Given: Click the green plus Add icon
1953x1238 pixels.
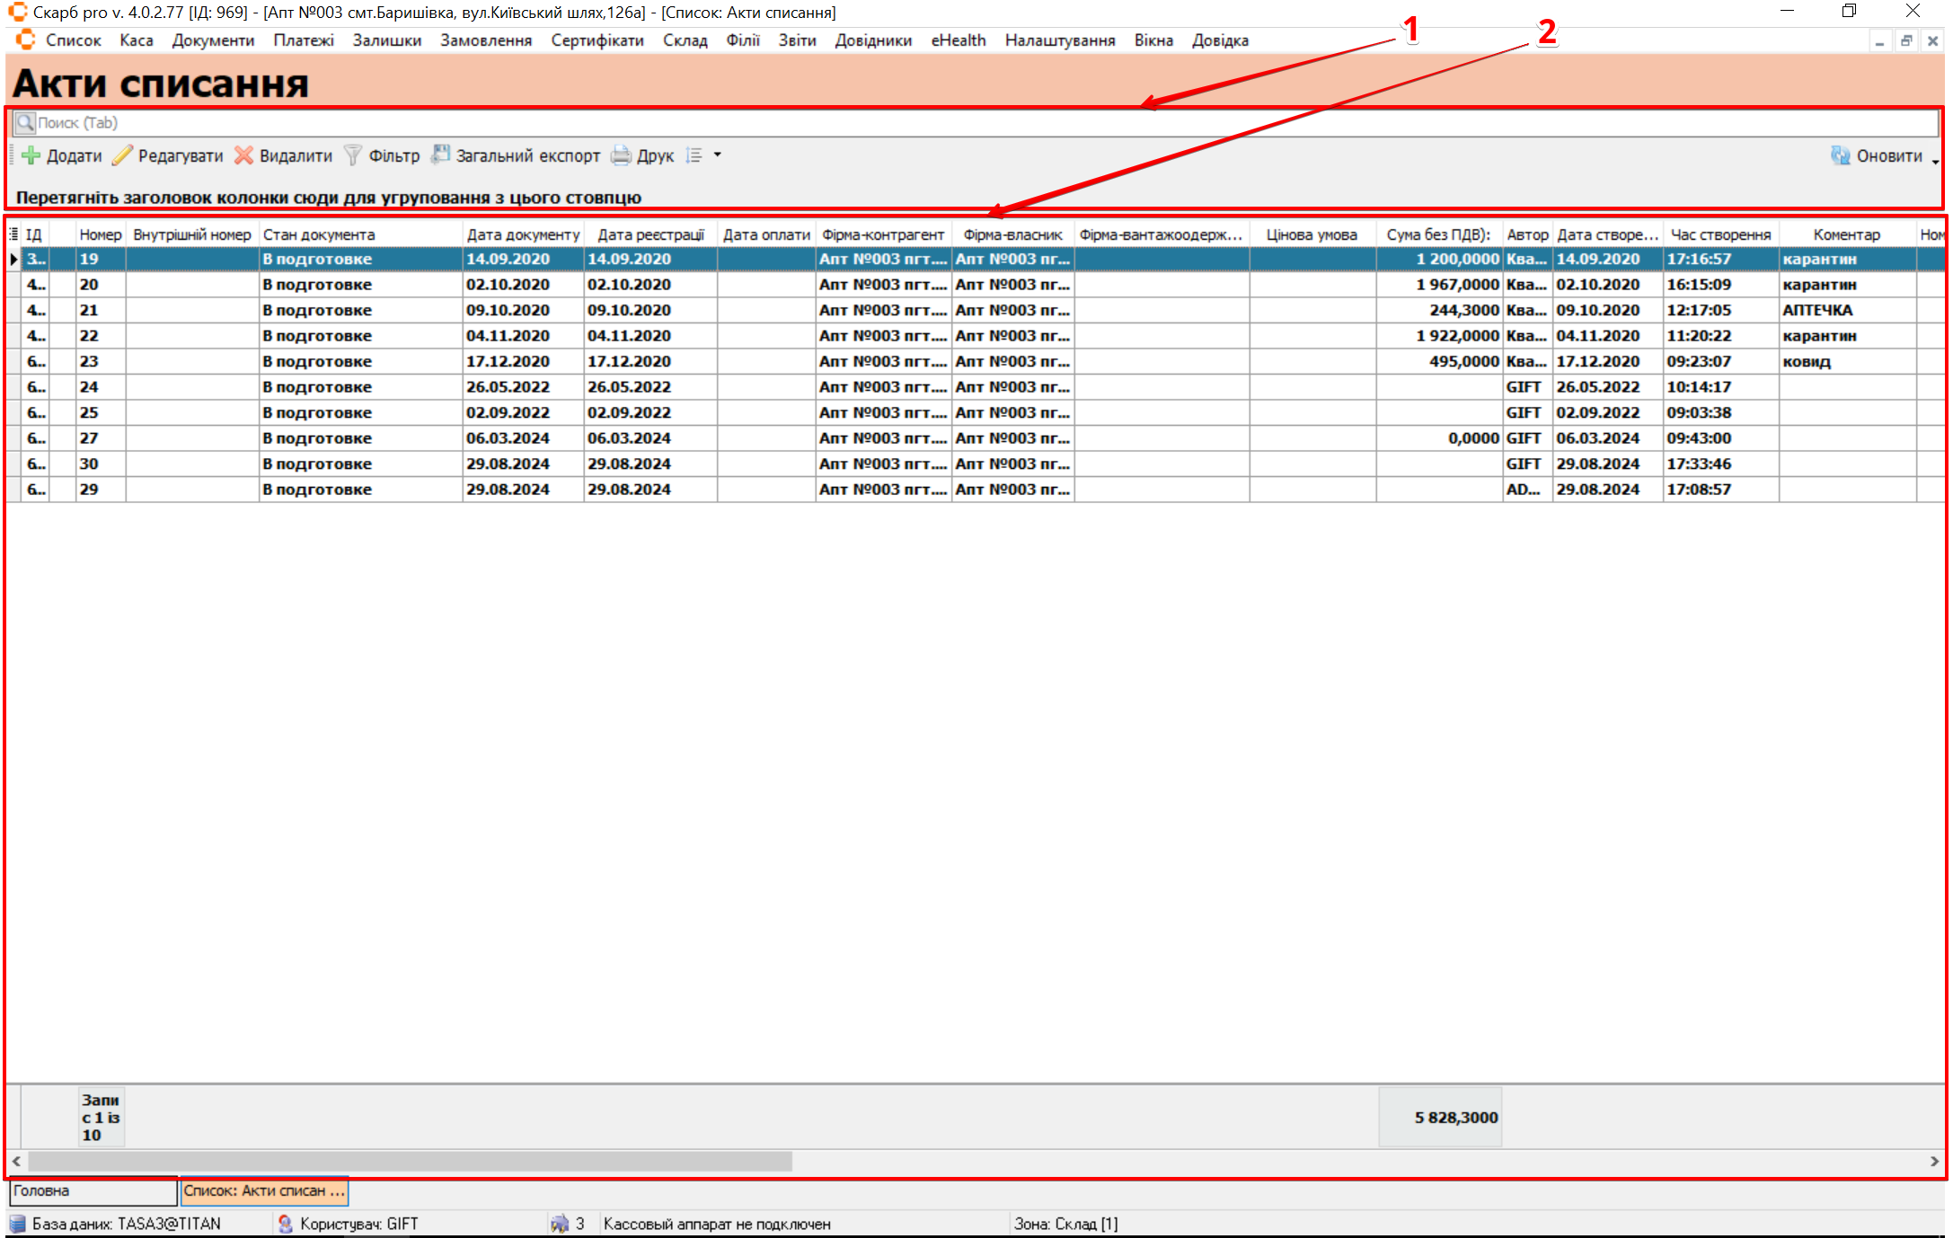Looking at the screenshot, I should coord(31,155).
